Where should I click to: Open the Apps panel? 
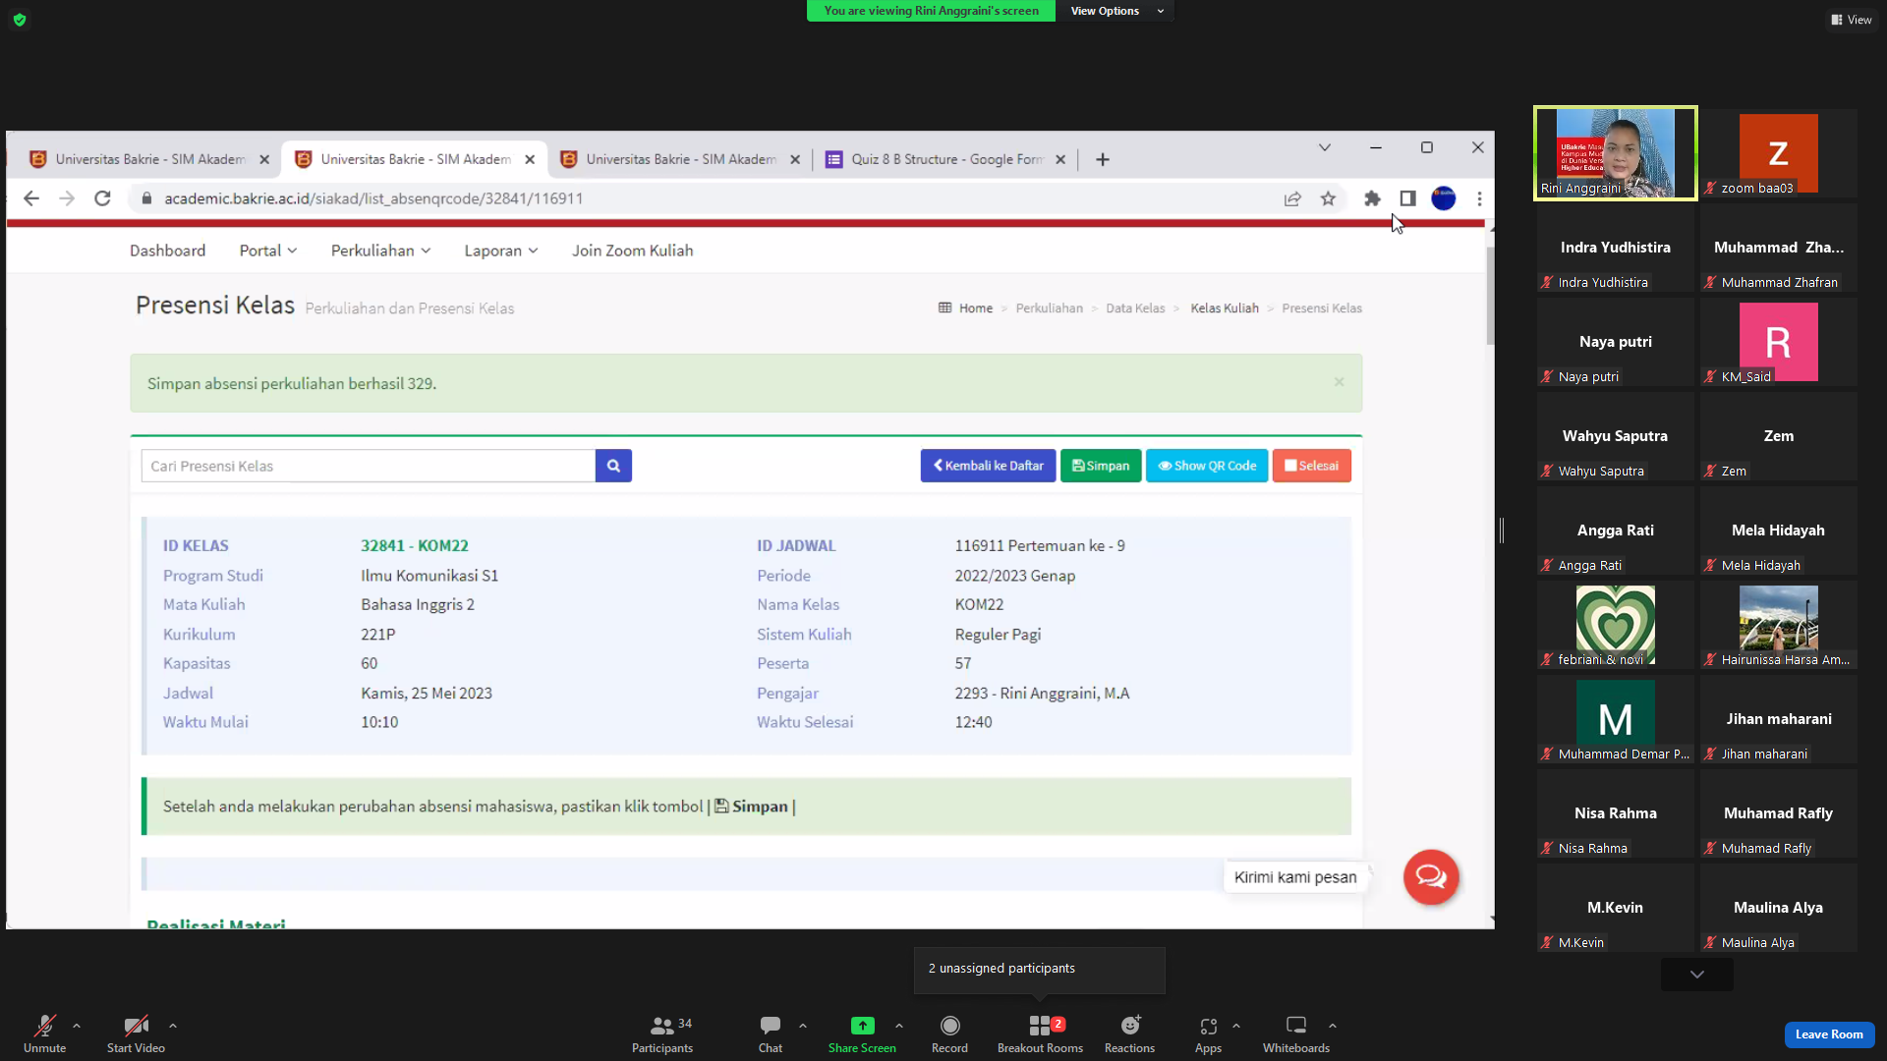(x=1208, y=1033)
